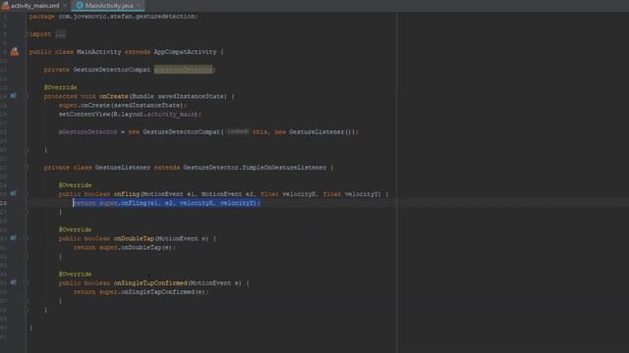Click the override gutter icon next to onDoubleTap
The image size is (629, 353).
14,238
